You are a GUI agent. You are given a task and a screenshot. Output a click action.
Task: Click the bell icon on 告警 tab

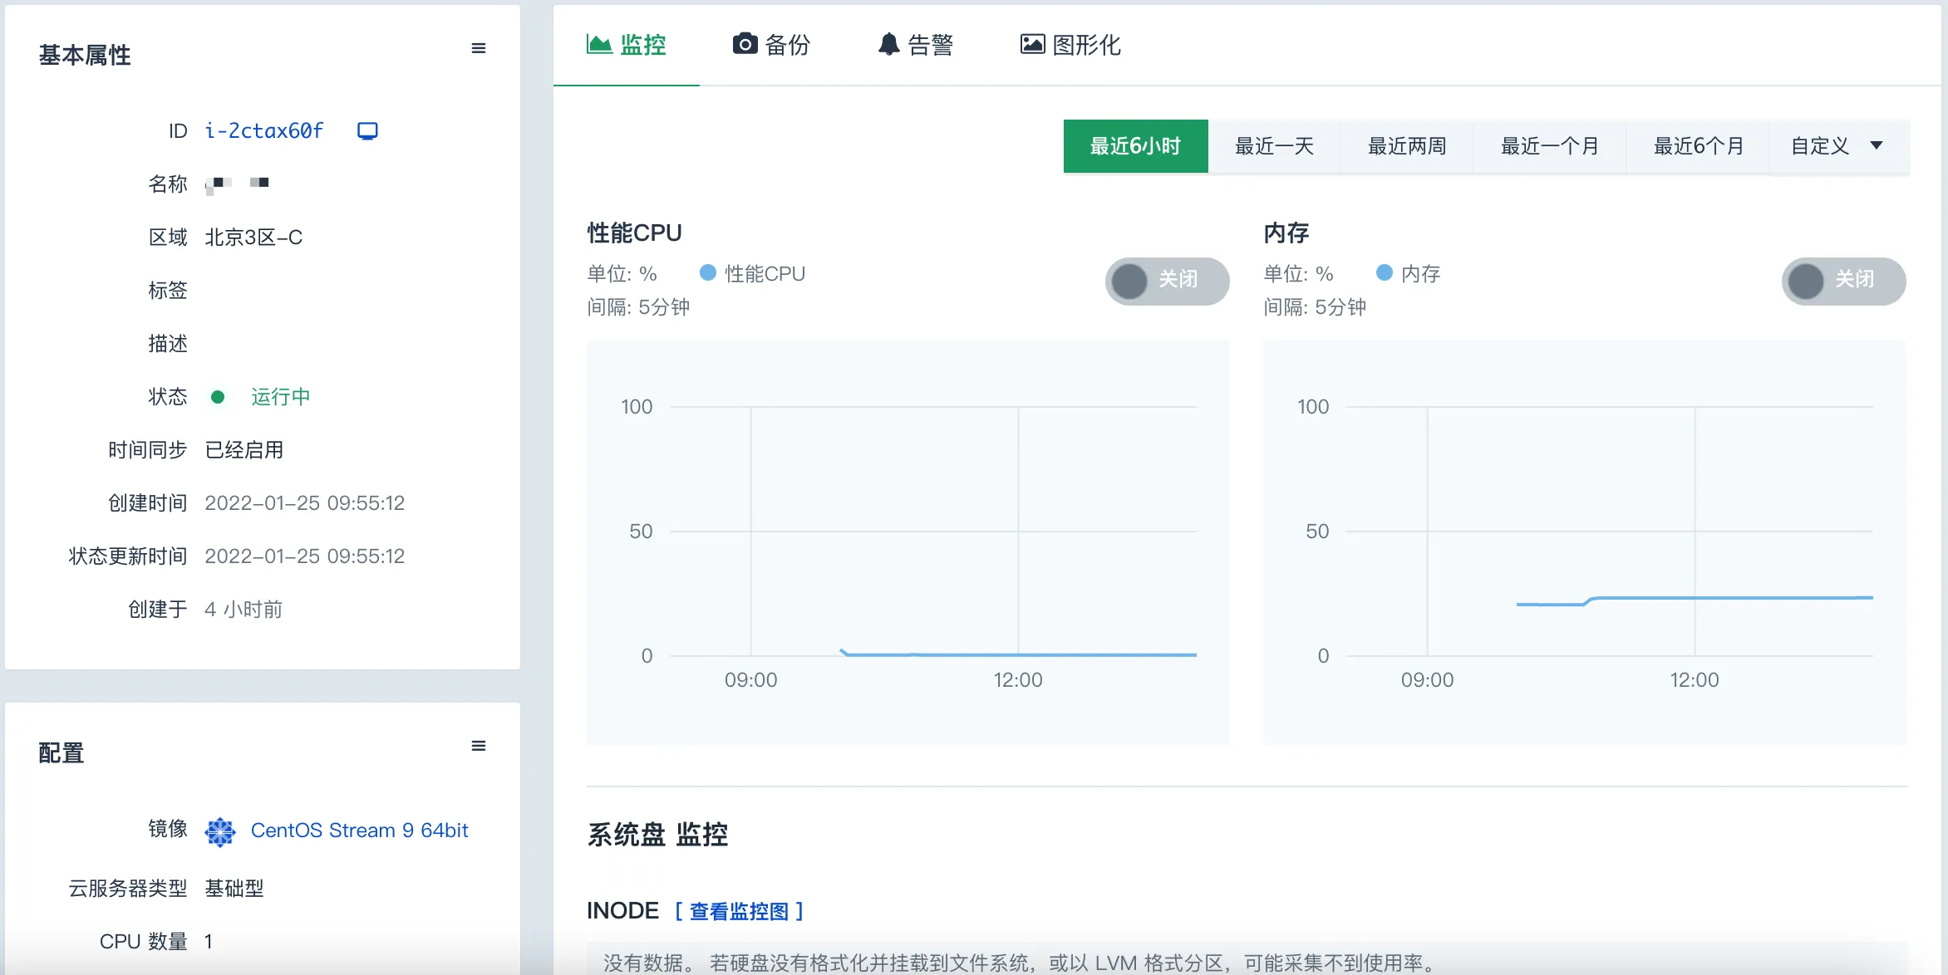tap(888, 44)
